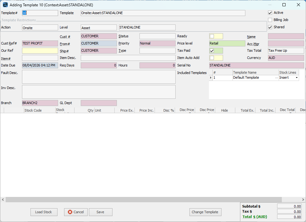The width and height of the screenshot is (306, 222).
Task: Click the Price level field showing Retail
Action: (x=227, y=43)
